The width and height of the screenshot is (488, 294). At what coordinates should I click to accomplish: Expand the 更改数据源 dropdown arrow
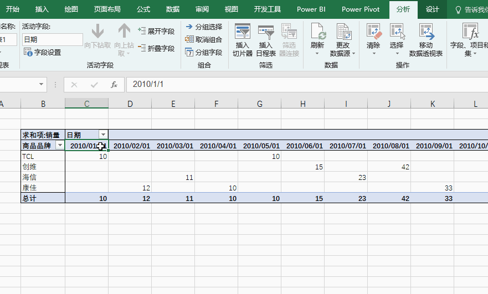coord(353,54)
